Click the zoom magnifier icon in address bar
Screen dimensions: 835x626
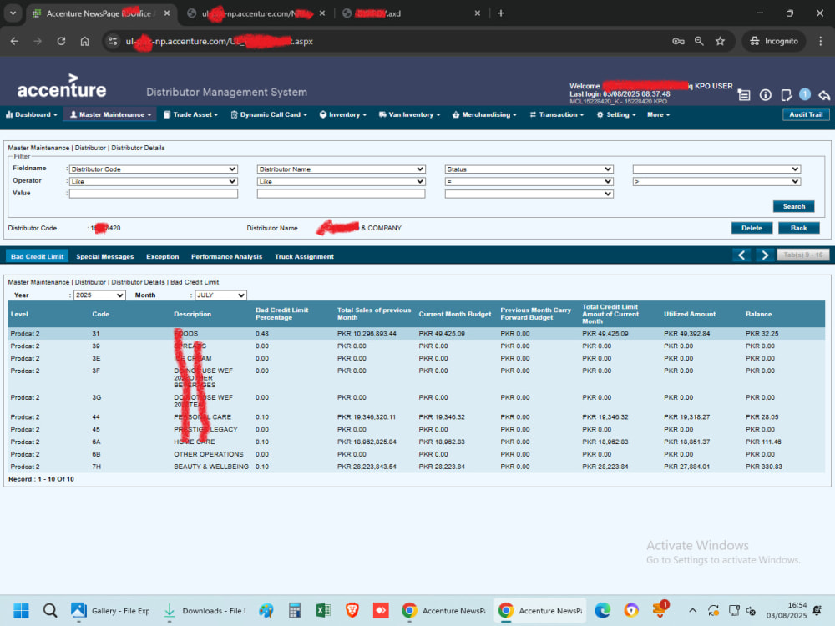(699, 41)
